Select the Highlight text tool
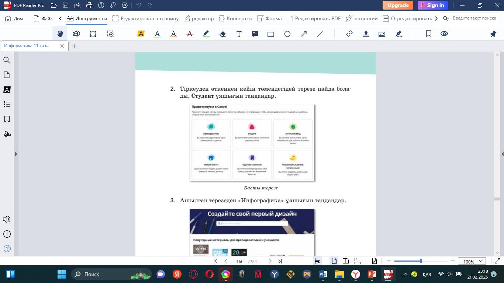This screenshot has width=504, height=283. point(141,34)
